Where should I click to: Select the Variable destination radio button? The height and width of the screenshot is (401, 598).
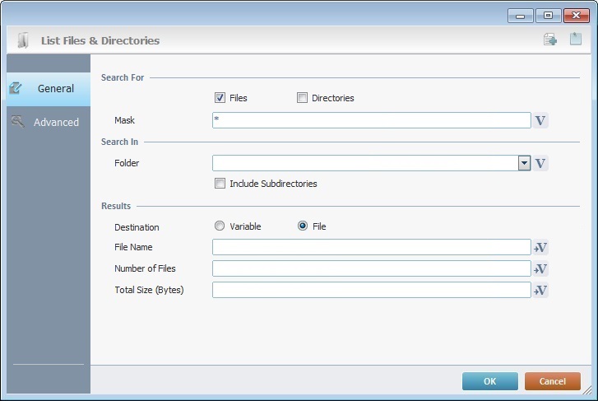[220, 226]
